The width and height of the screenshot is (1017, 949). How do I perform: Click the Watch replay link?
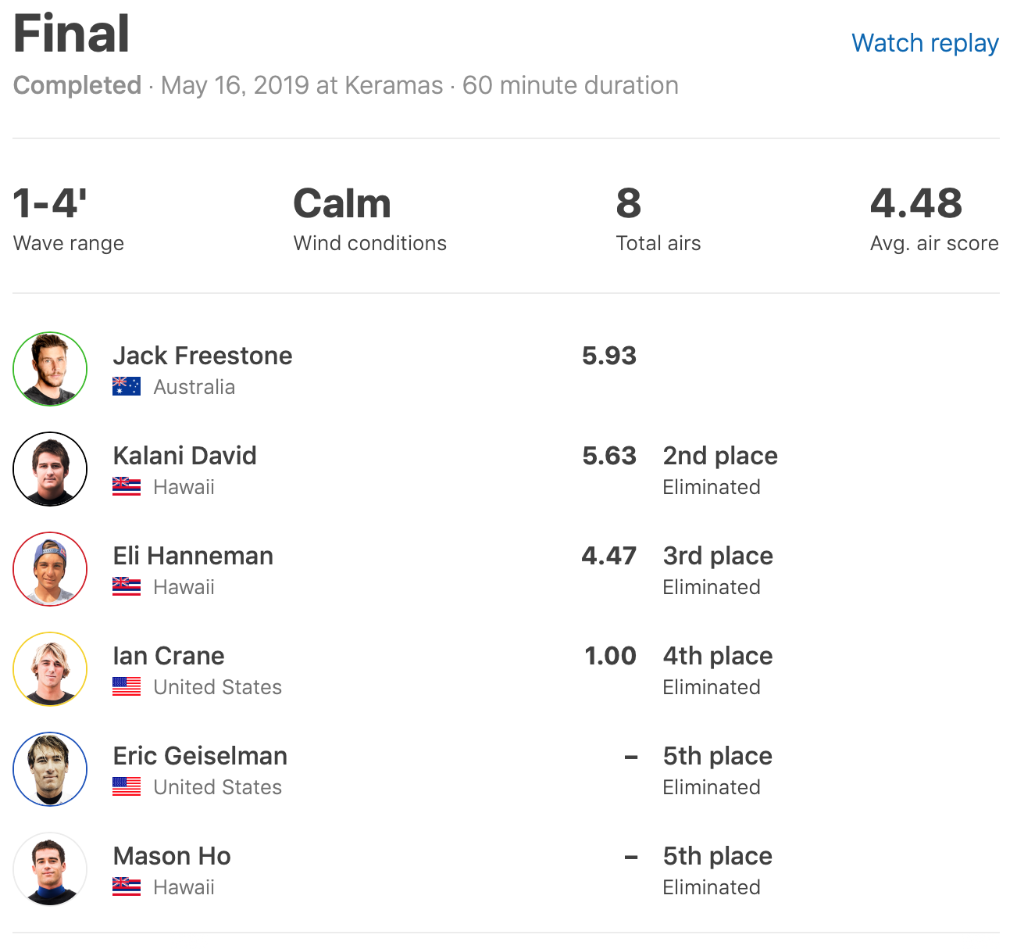click(925, 43)
